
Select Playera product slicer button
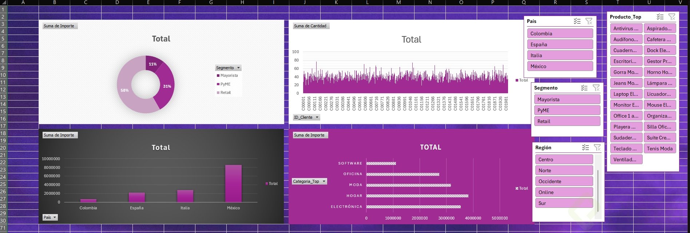(x=626, y=127)
